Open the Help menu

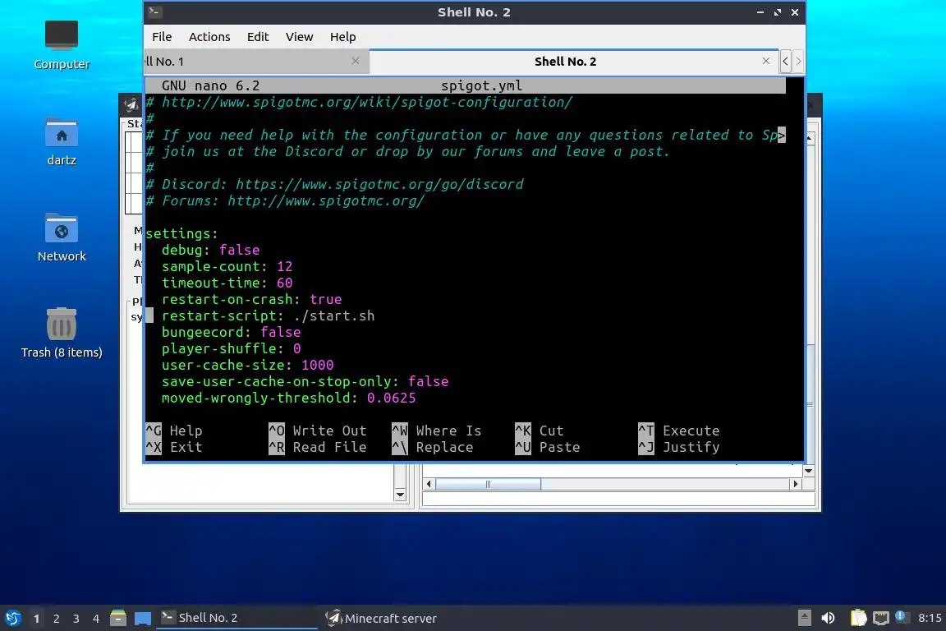(342, 37)
